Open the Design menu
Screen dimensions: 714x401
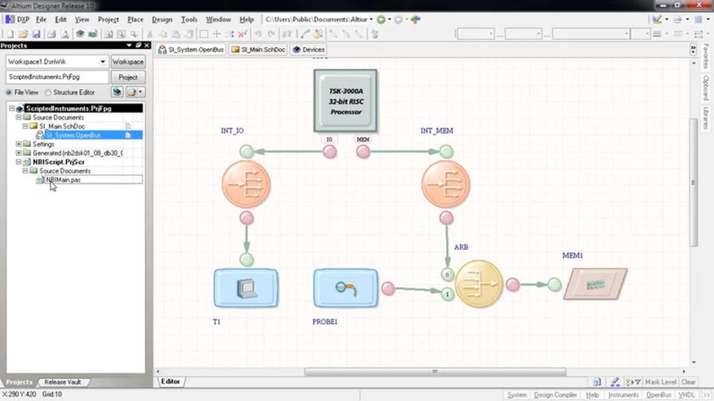[162, 19]
